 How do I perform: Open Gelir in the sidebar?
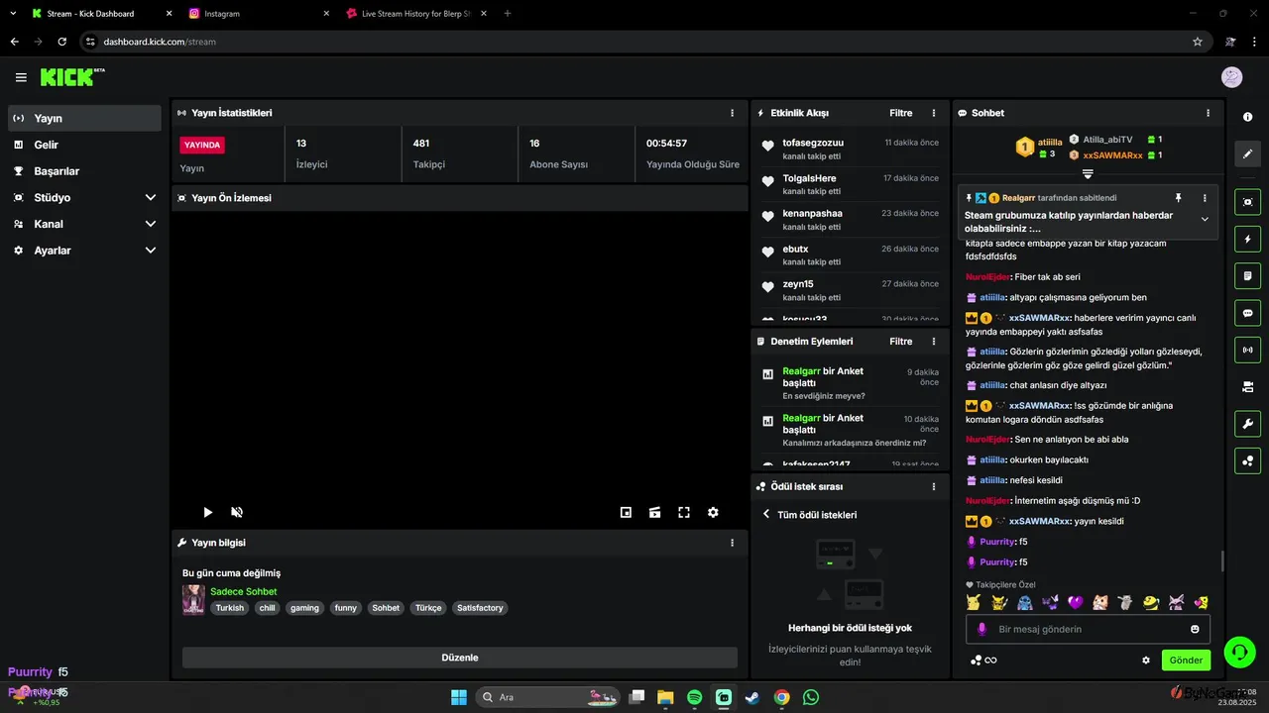(x=84, y=145)
